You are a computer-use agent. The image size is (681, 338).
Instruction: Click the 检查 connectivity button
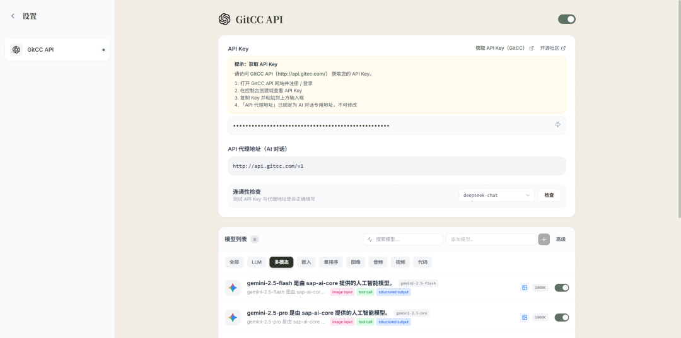(x=549, y=195)
